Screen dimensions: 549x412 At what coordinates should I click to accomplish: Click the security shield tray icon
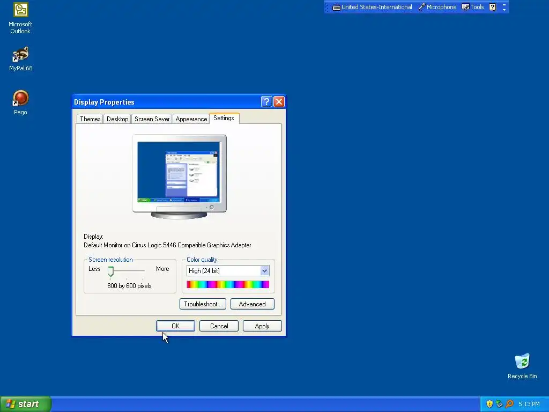pyautogui.click(x=489, y=404)
